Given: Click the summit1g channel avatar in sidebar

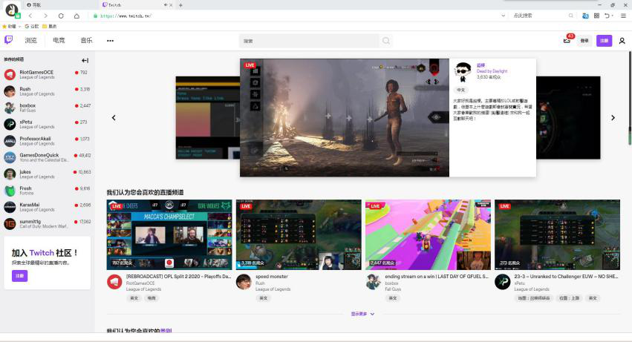Looking at the screenshot, I should pyautogui.click(x=10, y=223).
